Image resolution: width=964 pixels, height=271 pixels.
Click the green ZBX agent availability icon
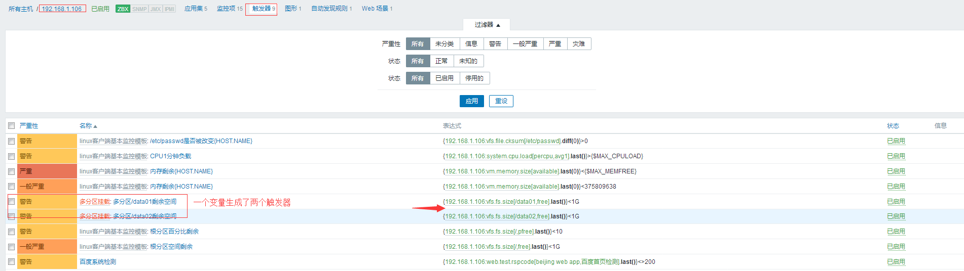123,9
